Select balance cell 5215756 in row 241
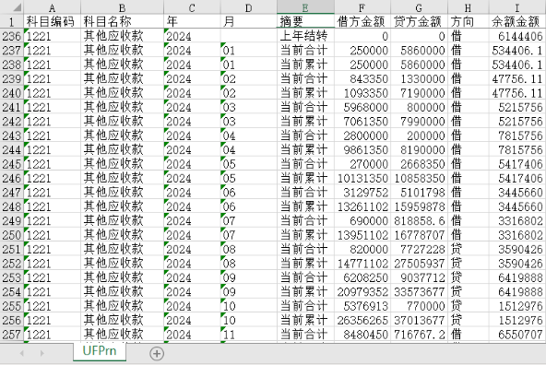 click(x=517, y=107)
